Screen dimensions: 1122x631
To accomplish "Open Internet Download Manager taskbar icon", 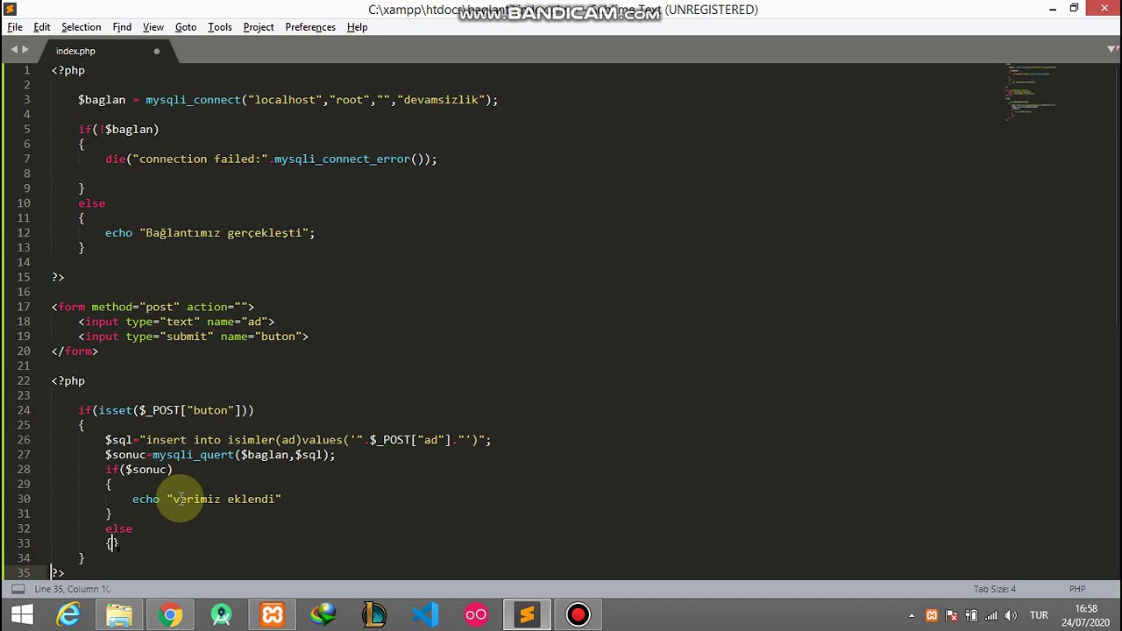I will [323, 614].
